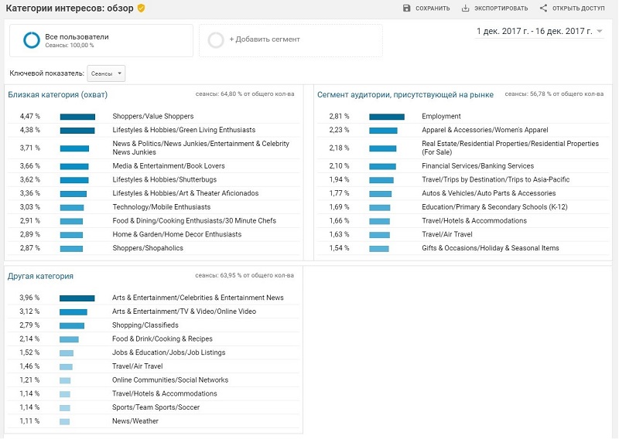Click the save floppy disk icon

pos(407,9)
